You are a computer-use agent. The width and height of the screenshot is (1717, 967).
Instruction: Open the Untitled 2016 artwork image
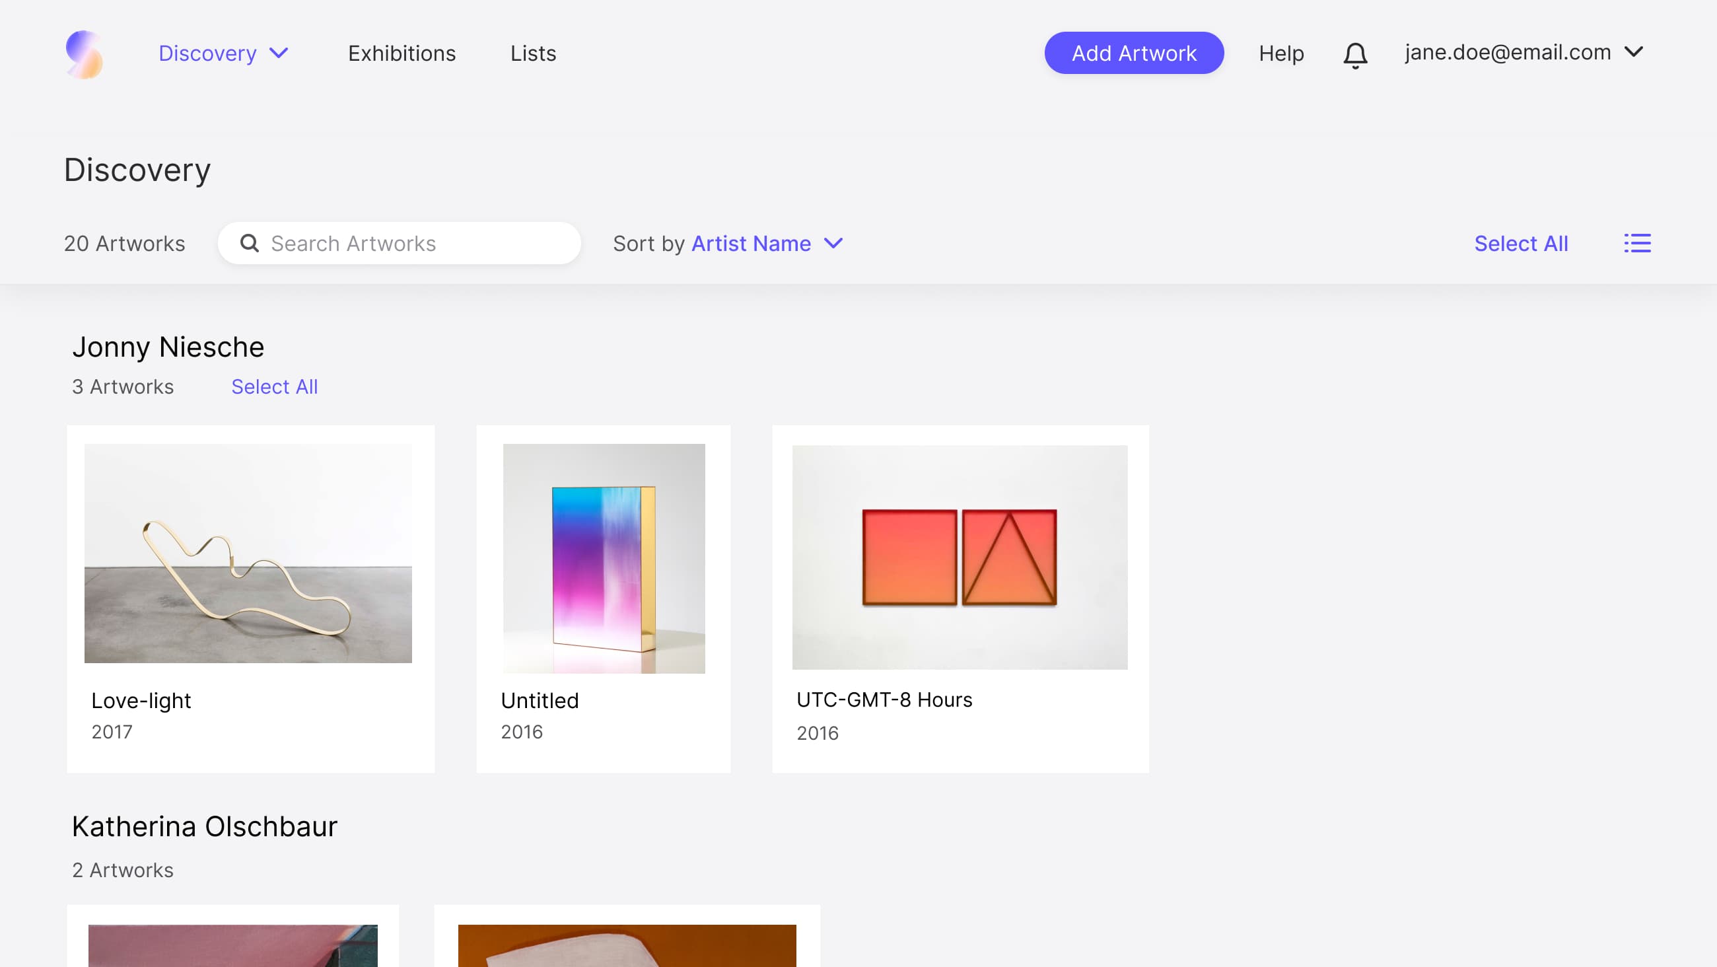[x=604, y=559]
